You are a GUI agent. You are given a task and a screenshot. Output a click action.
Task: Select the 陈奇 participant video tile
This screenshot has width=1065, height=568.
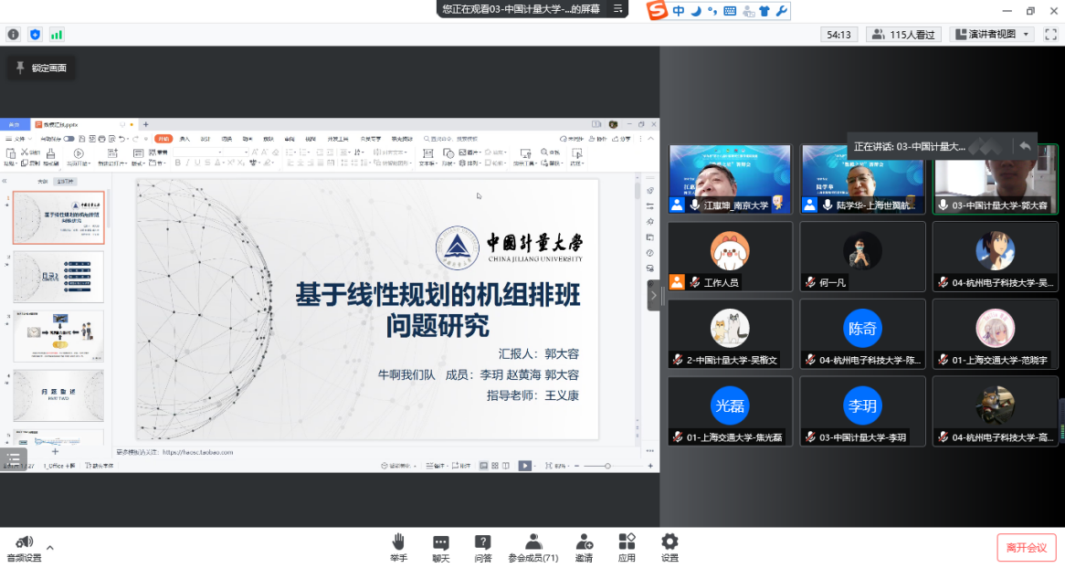click(x=862, y=334)
